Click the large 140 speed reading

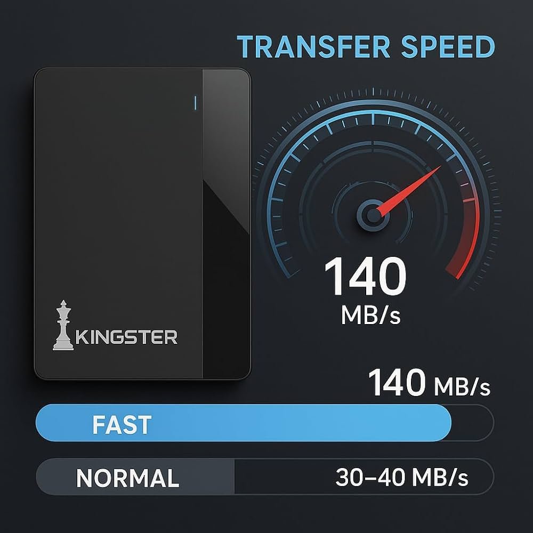pyautogui.click(x=366, y=276)
